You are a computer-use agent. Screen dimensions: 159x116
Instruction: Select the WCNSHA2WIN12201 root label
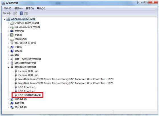pos(23,19)
